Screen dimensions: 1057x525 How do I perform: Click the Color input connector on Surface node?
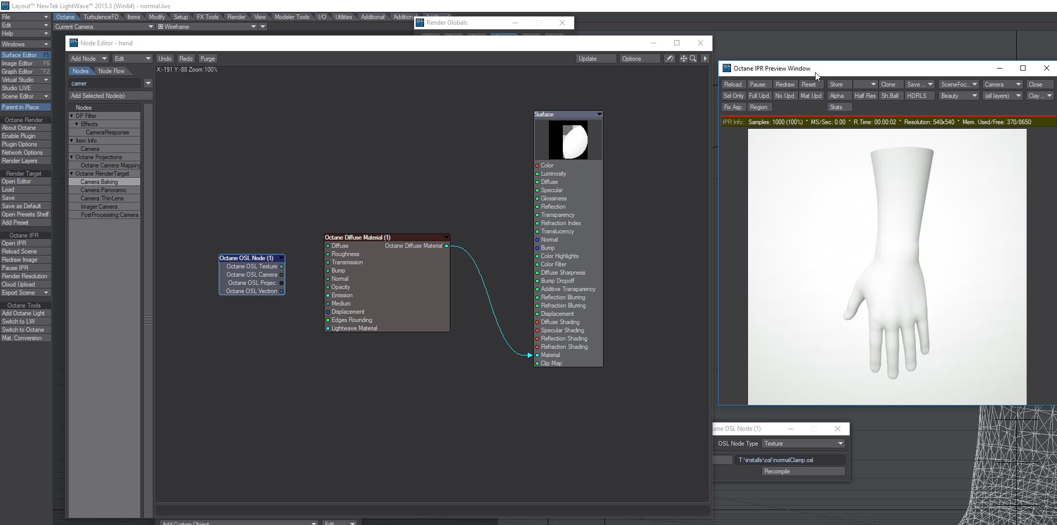pyautogui.click(x=537, y=166)
